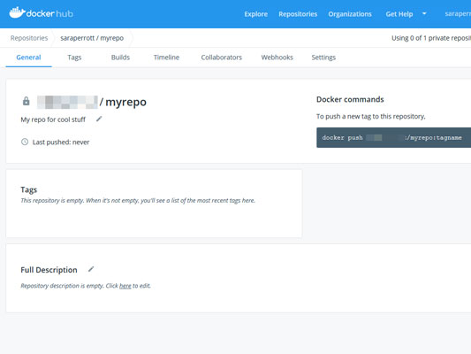The height and width of the screenshot is (354, 471).
Task: Open the Settings tab
Action: click(323, 58)
